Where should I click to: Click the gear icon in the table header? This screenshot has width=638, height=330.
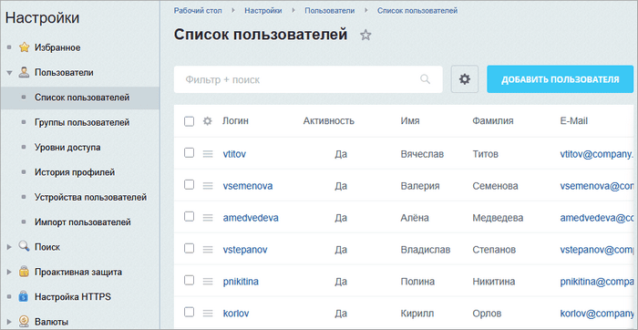(x=208, y=121)
